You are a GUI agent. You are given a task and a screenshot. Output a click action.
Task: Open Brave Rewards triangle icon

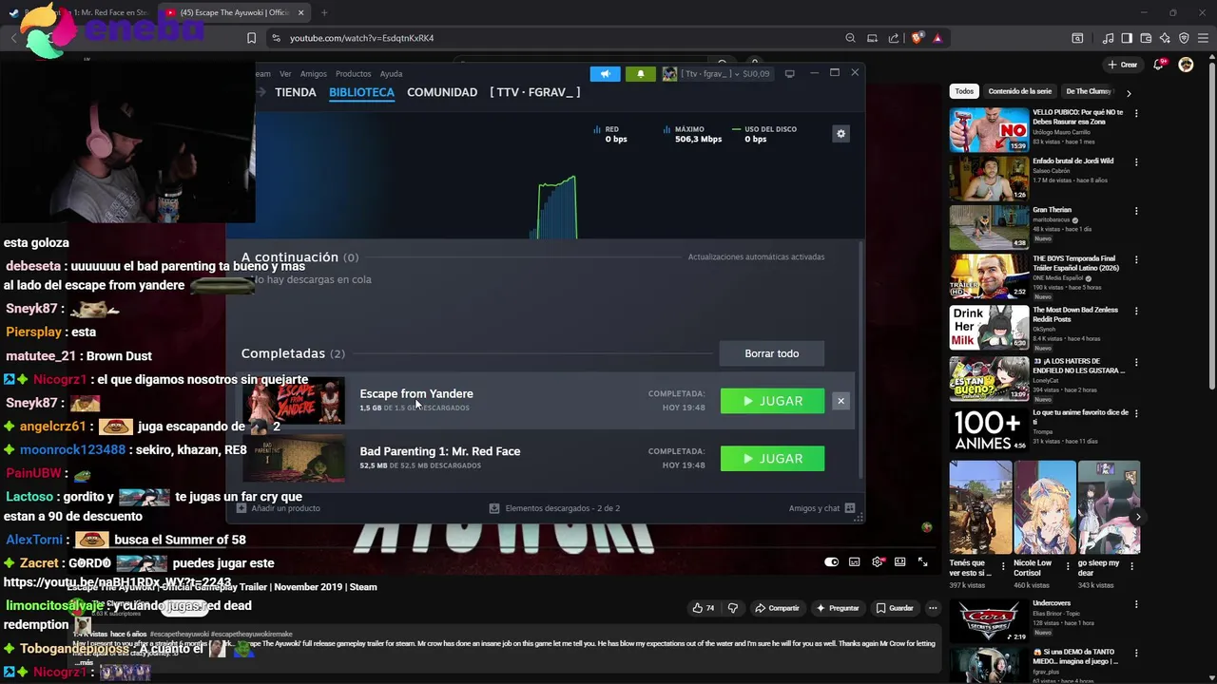coord(937,38)
